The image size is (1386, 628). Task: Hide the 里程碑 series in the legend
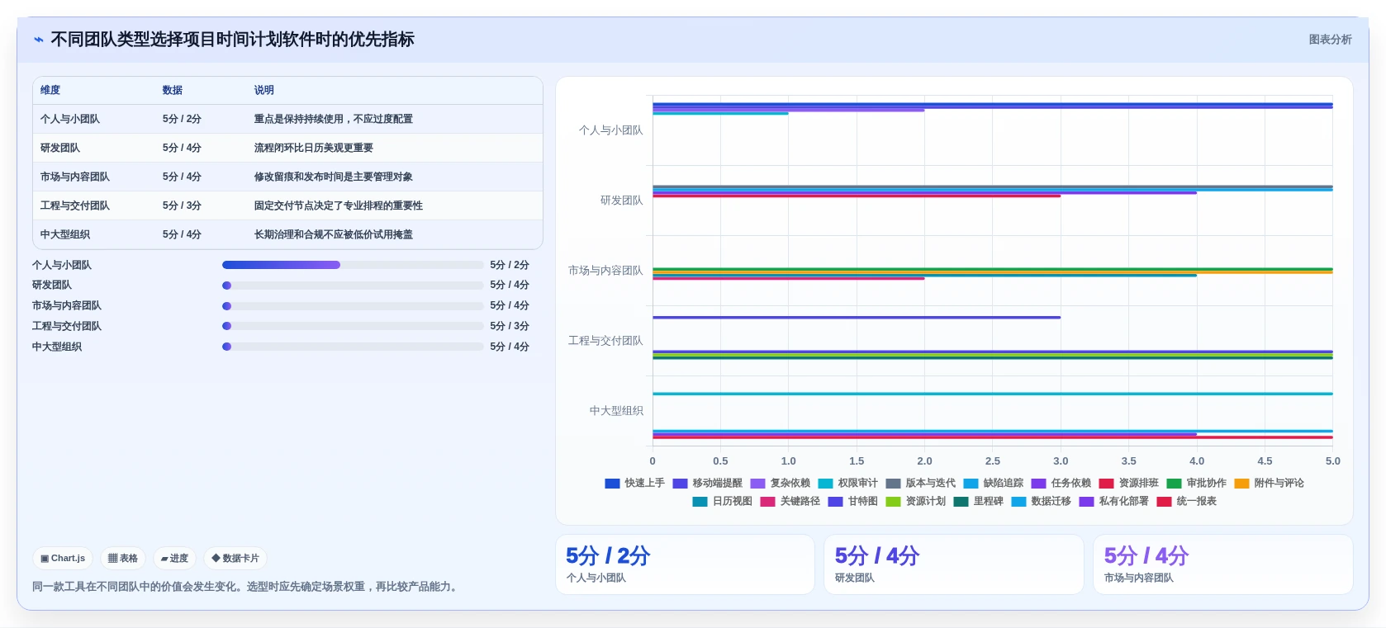tap(978, 502)
